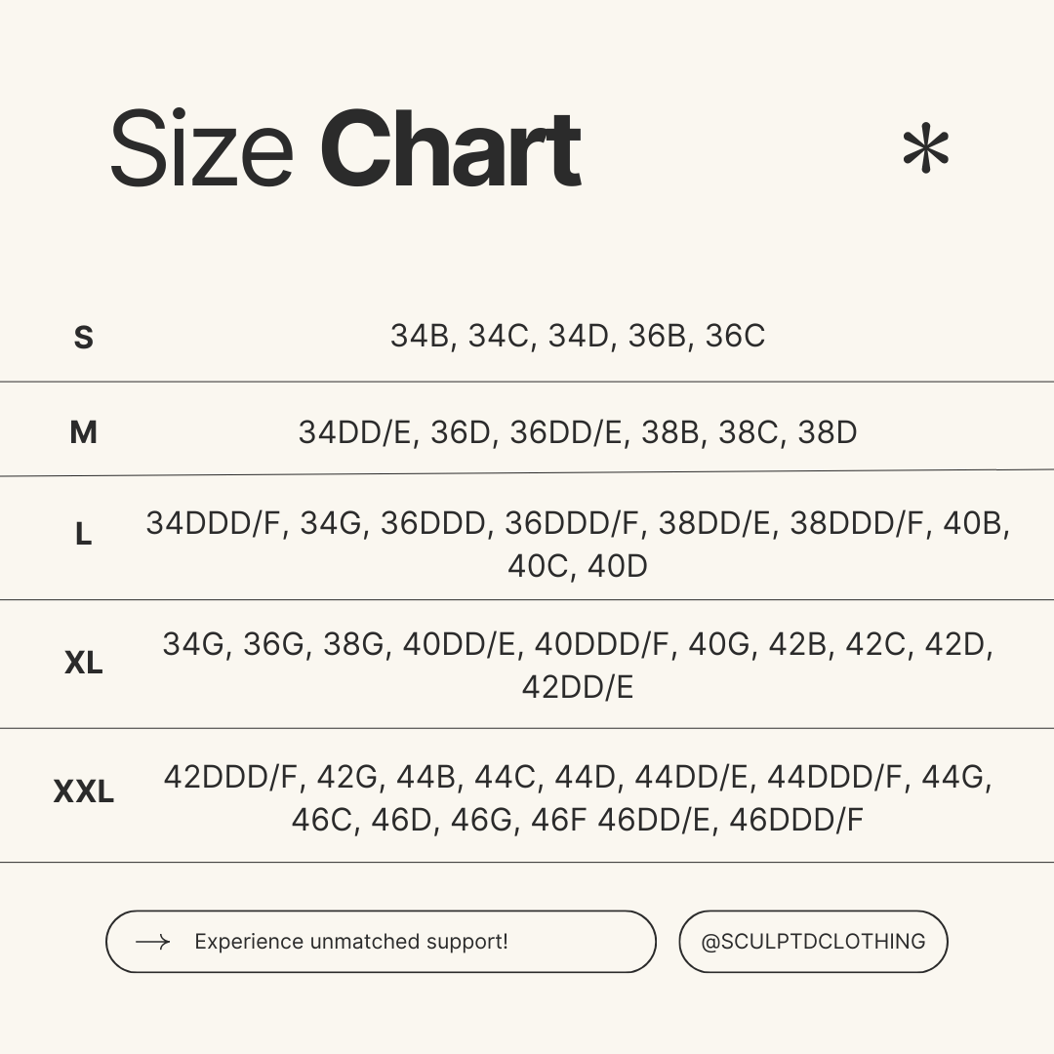Select the M size label
The height and width of the screenshot is (1054, 1054).
[x=84, y=432]
